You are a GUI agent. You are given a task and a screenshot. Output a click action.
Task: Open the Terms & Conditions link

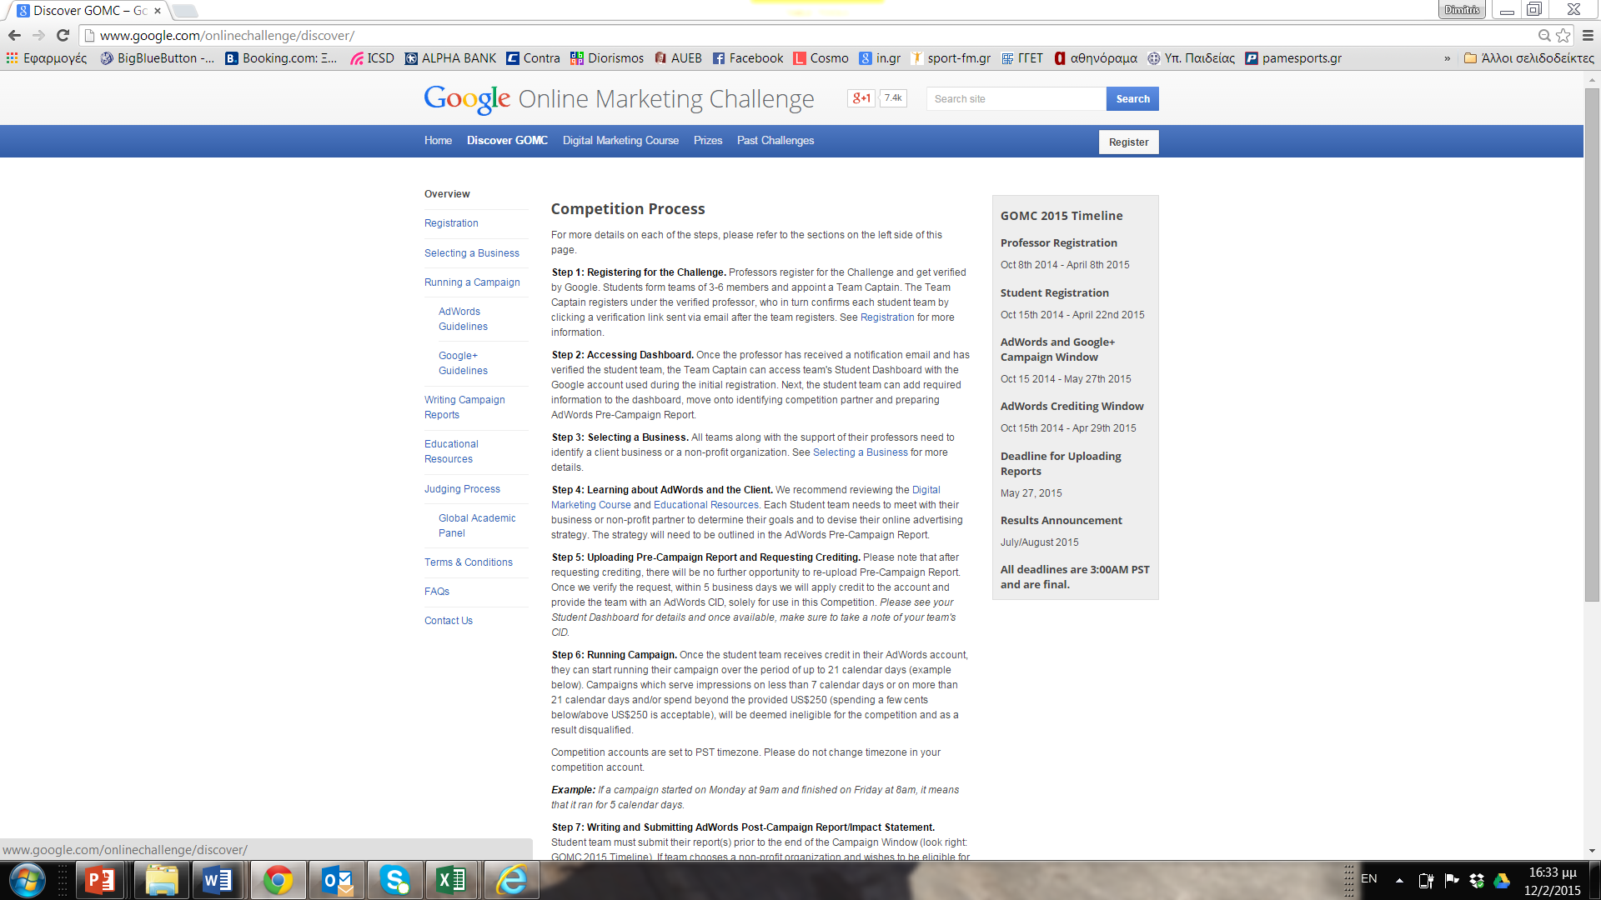[469, 562]
